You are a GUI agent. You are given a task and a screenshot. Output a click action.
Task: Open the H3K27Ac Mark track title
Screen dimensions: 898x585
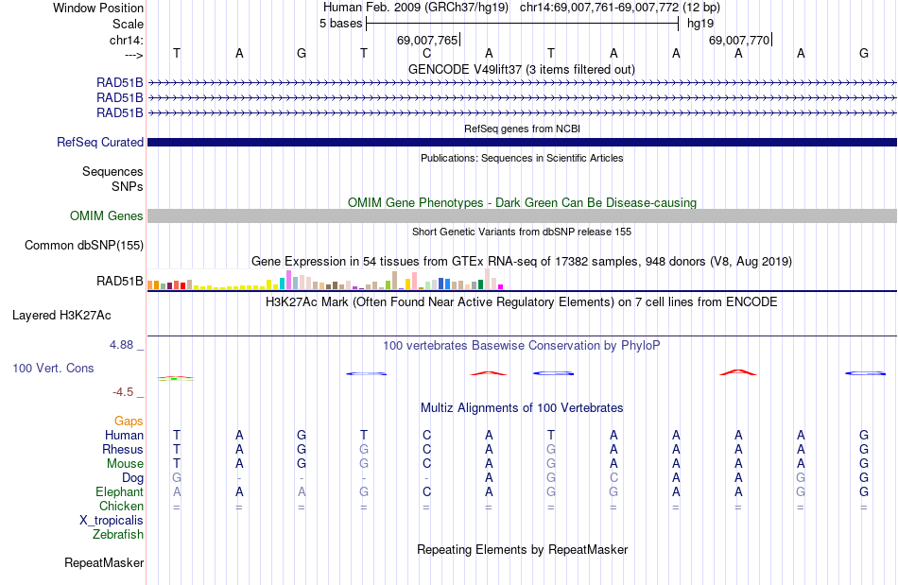pos(522,301)
